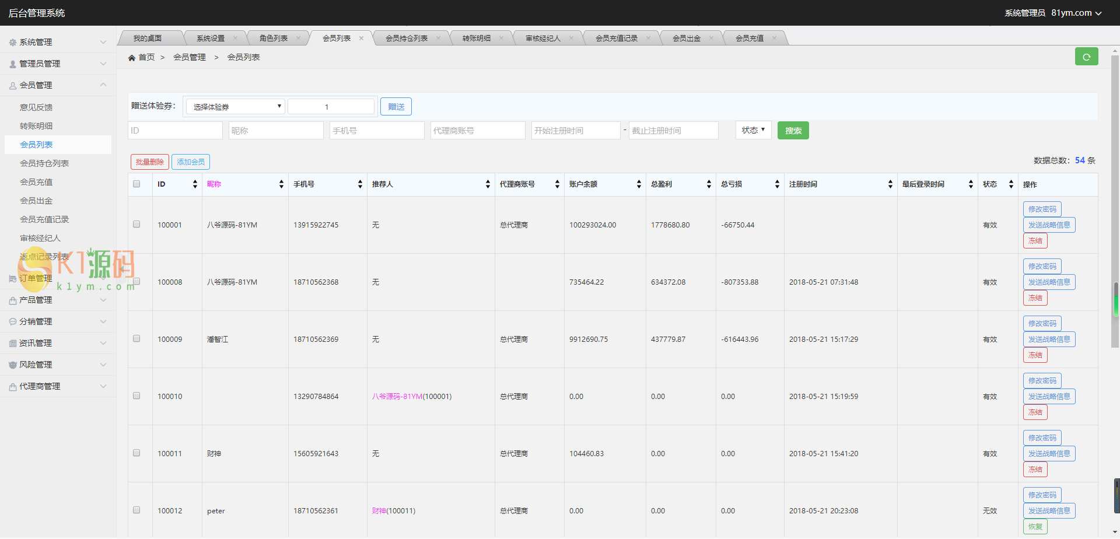The width and height of the screenshot is (1120, 539).
Task: Toggle the select-all checkbox in table header
Action: click(x=136, y=184)
